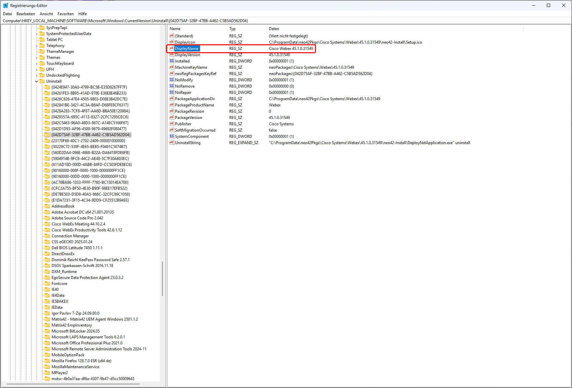
Task: Open the Ansicht menu
Action: click(x=46, y=14)
